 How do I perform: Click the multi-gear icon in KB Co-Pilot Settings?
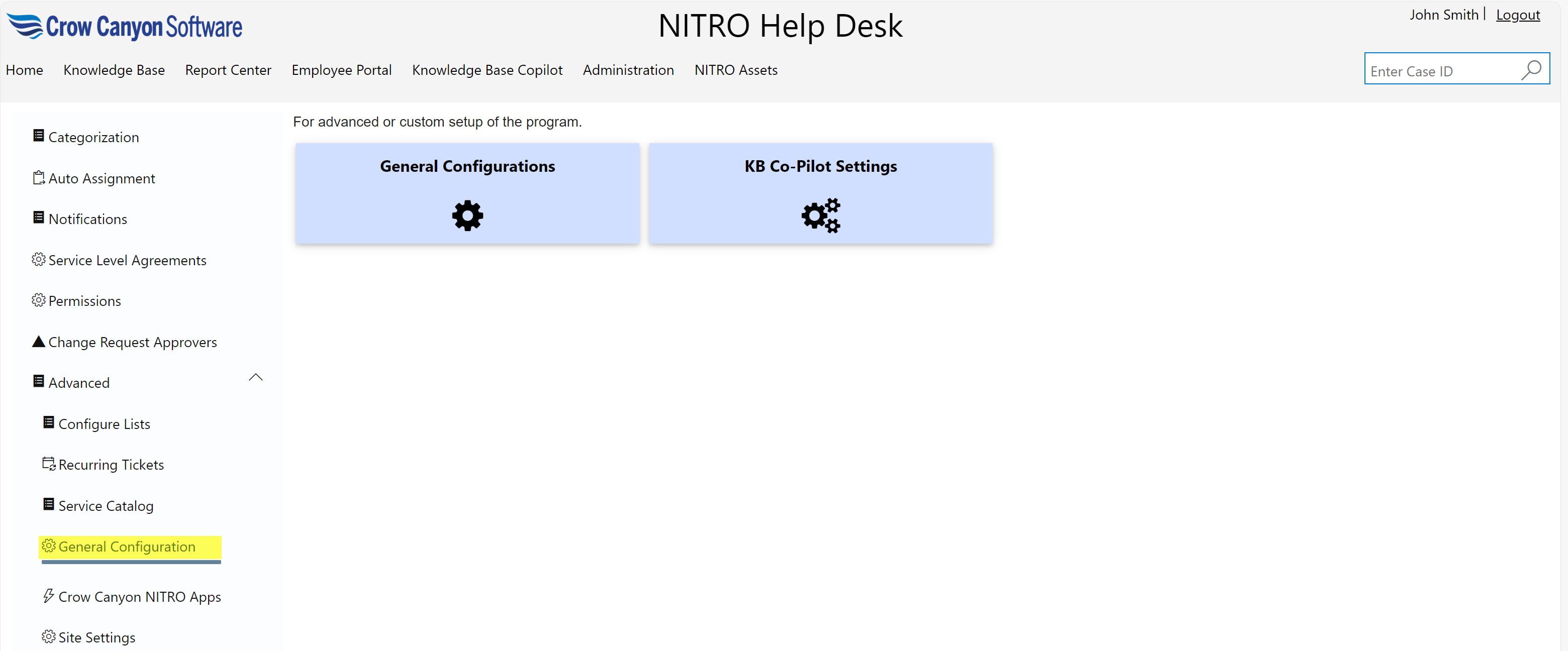click(x=820, y=215)
